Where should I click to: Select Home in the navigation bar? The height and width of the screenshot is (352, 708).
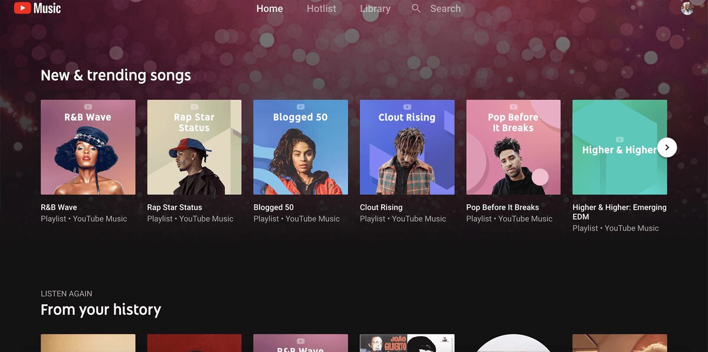coord(270,8)
